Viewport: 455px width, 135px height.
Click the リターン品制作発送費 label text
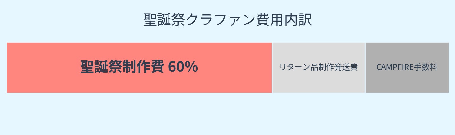318,67
